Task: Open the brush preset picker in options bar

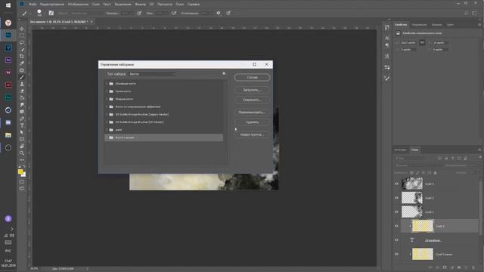Action: coord(39,13)
